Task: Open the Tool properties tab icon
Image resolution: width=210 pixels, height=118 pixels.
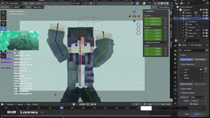Action: 175,46
